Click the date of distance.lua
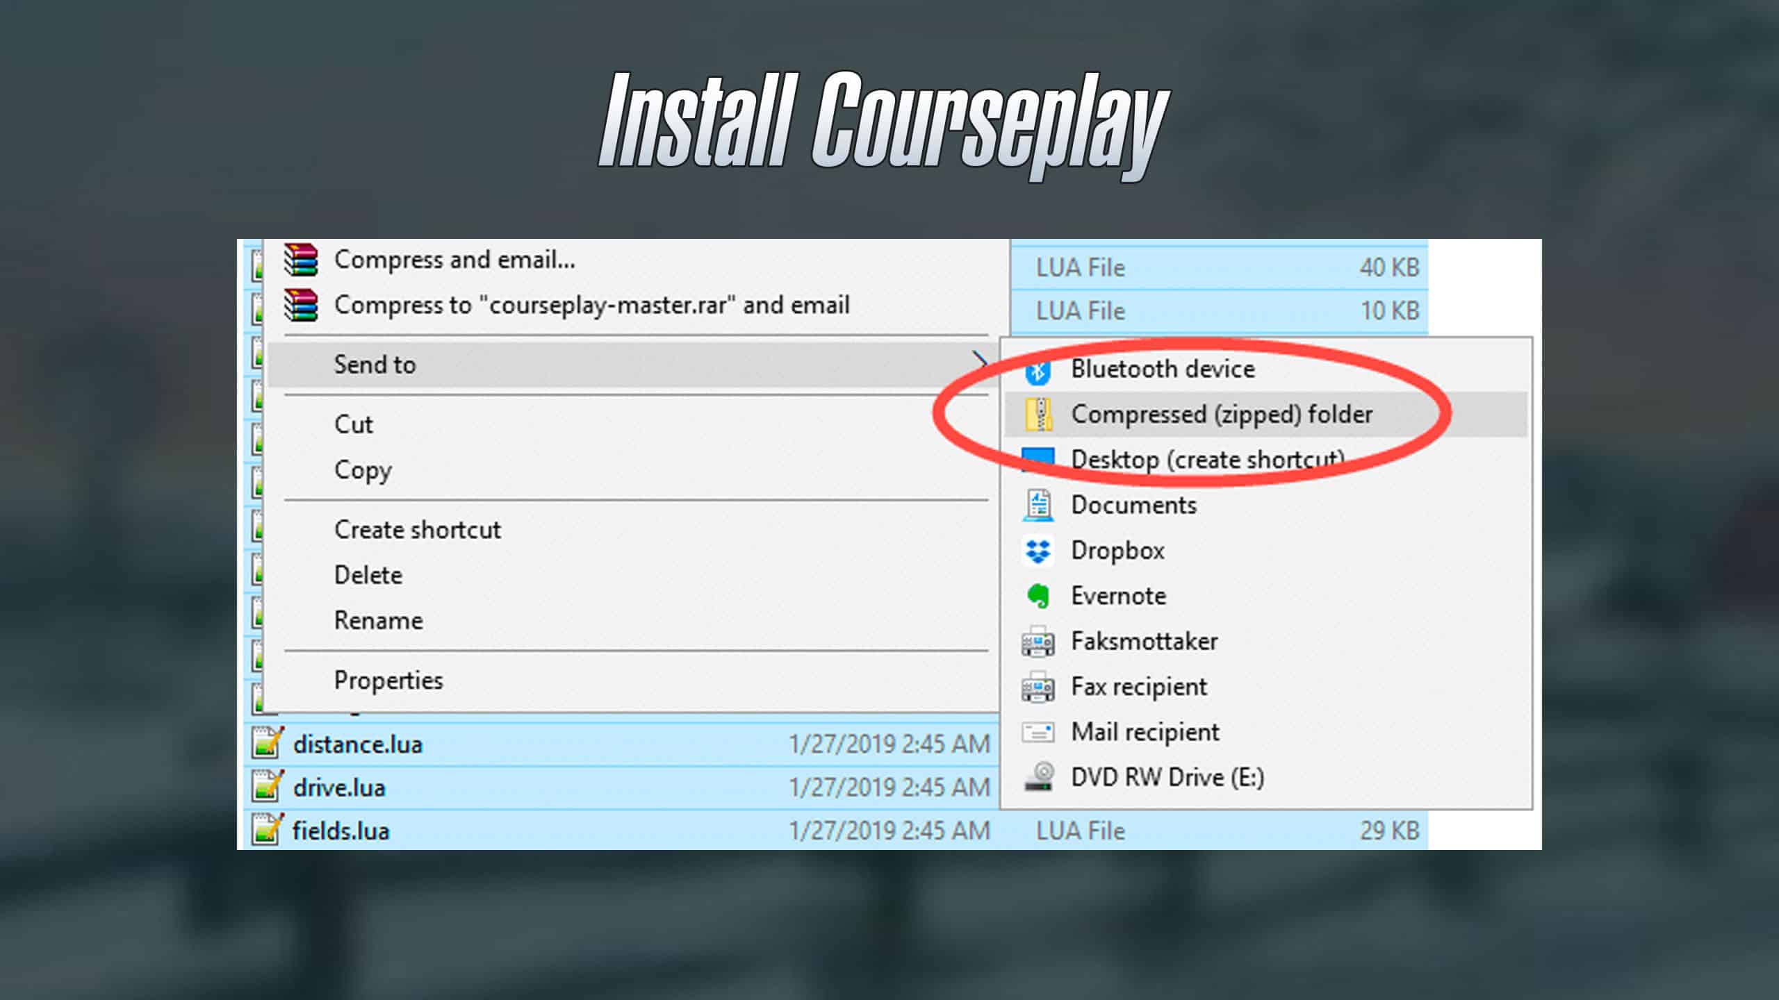 [x=889, y=744]
